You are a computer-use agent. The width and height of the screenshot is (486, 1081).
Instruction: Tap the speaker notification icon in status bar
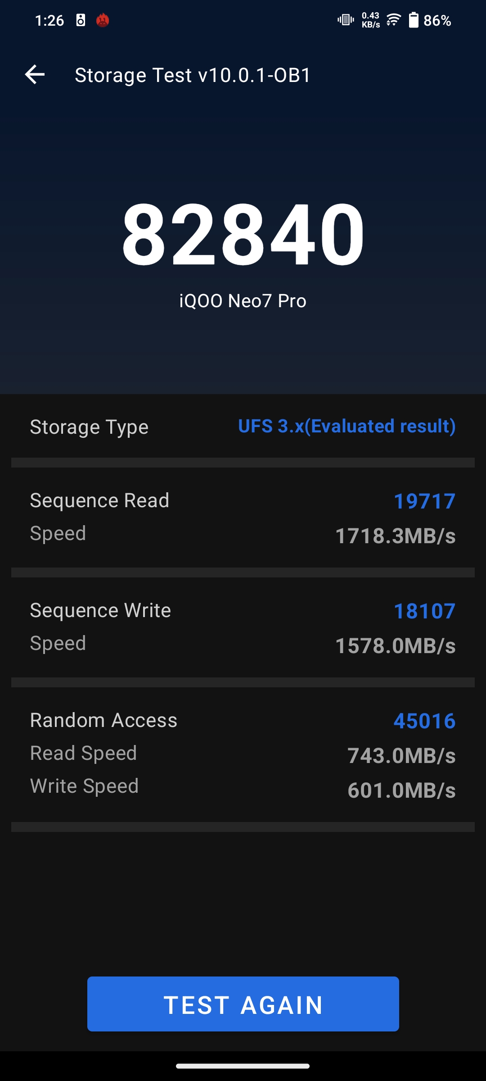coord(81,20)
